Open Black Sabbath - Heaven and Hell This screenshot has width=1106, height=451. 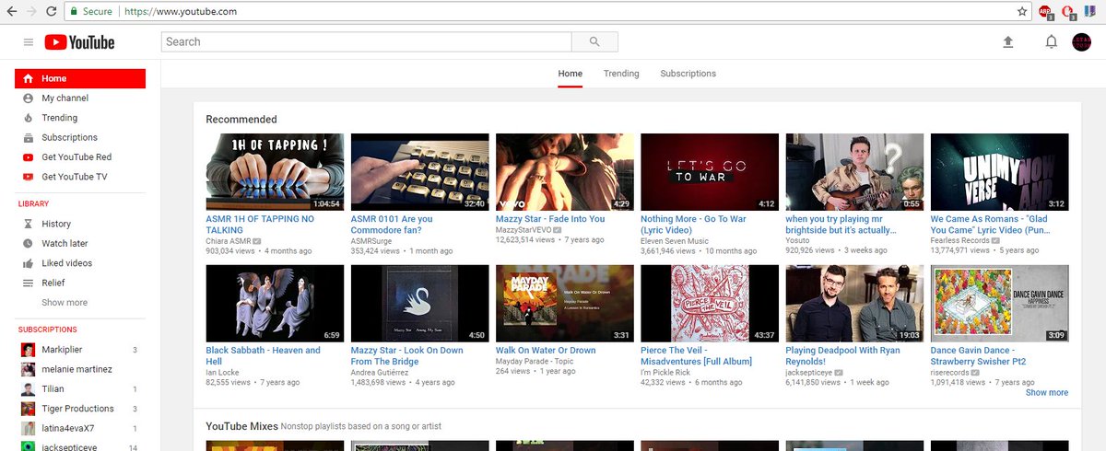pos(263,356)
